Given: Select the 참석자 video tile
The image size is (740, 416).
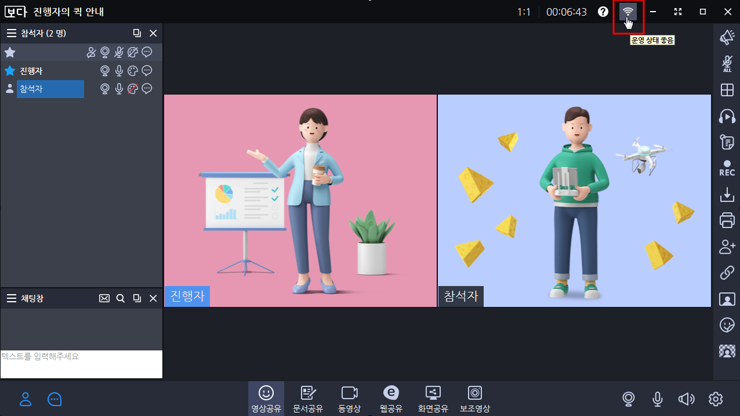Looking at the screenshot, I should [574, 201].
